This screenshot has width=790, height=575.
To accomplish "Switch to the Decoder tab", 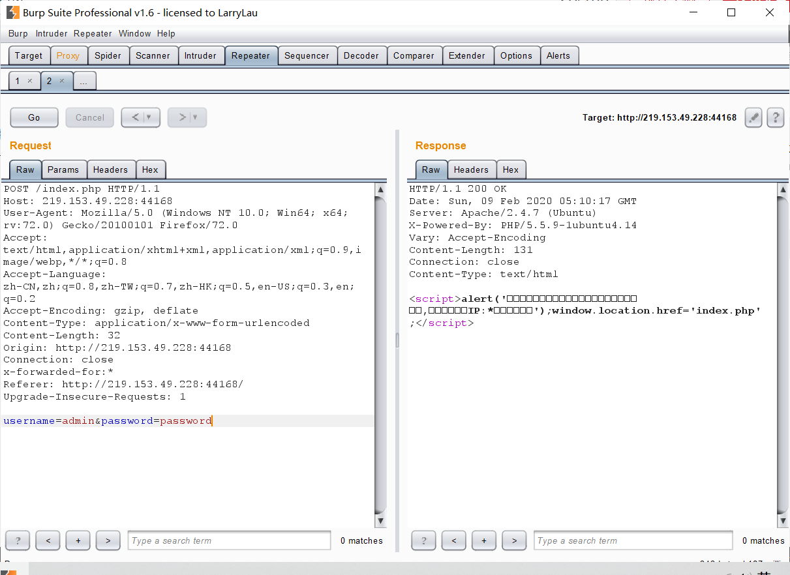I will coord(361,55).
